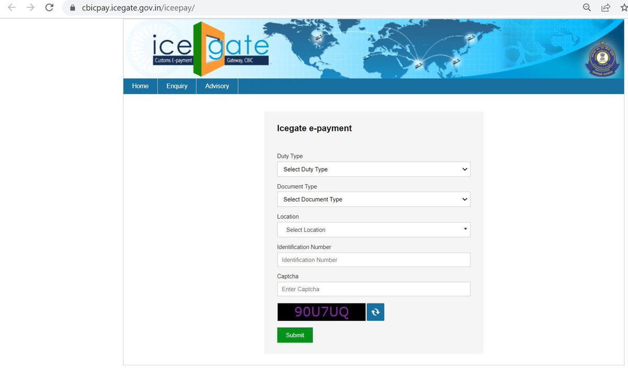Open the Select Location dropdown

374,230
